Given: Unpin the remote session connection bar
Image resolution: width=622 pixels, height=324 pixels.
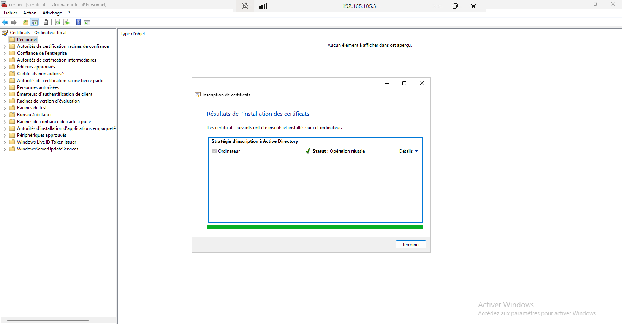Looking at the screenshot, I should click(x=245, y=6).
